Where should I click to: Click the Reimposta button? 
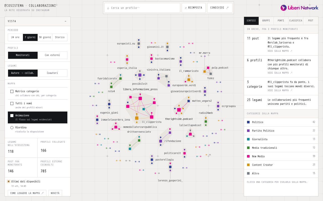tap(194, 8)
